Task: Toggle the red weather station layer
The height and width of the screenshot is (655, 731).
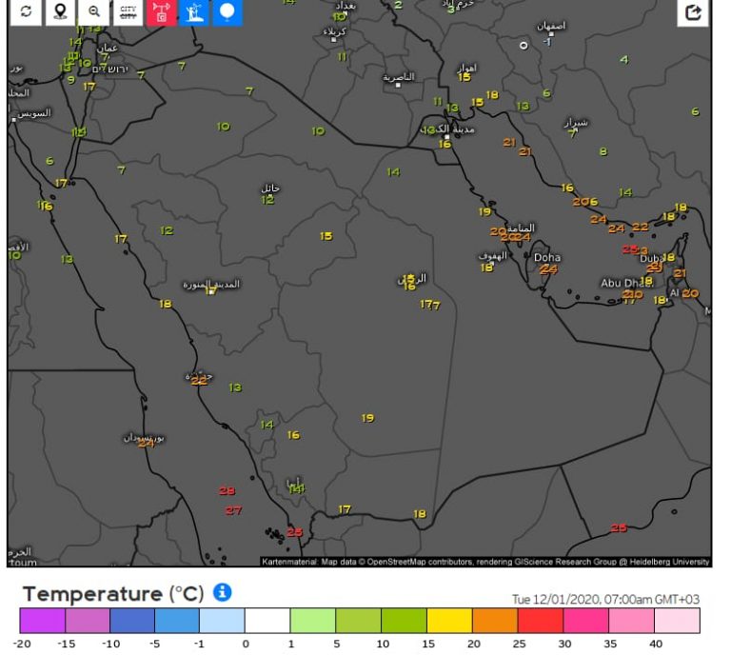Action: (x=161, y=11)
